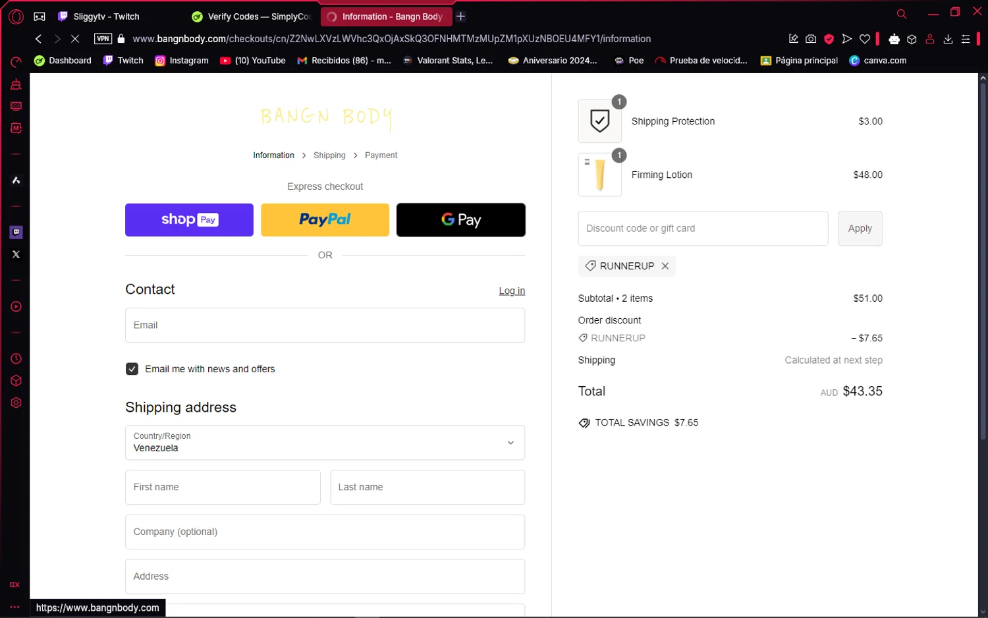Open the Aniversario 2024 bookmark

(x=553, y=61)
